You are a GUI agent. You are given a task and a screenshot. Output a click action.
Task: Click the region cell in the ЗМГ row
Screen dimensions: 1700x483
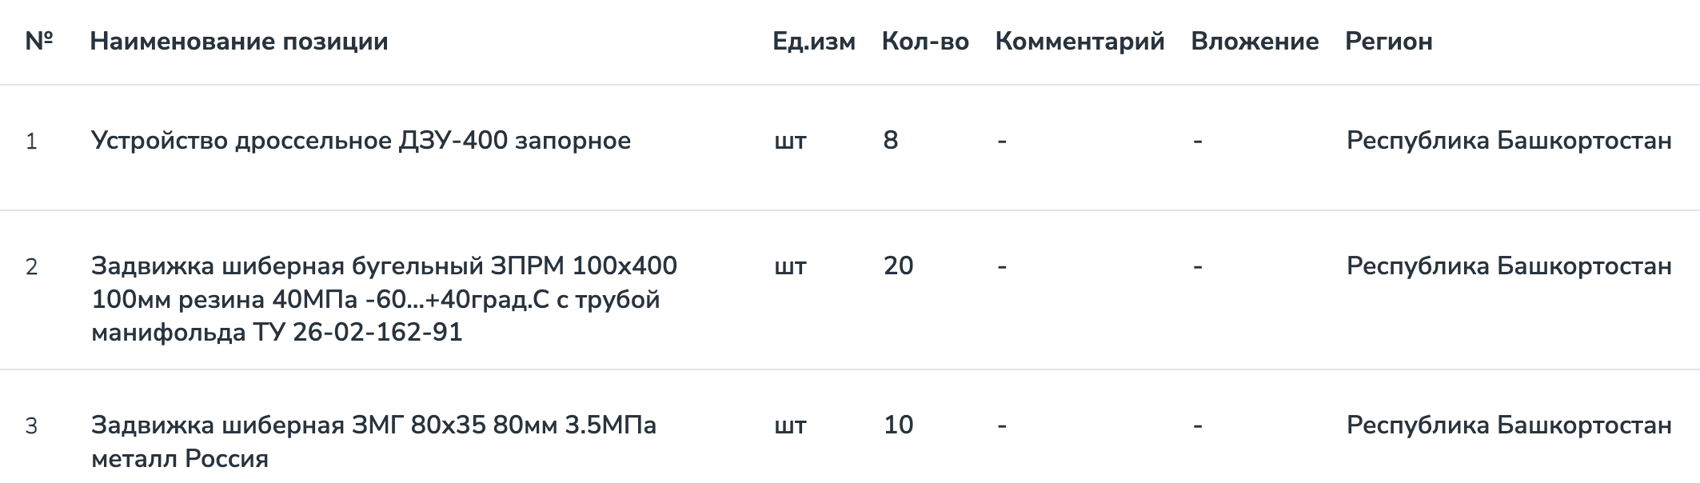(1508, 425)
